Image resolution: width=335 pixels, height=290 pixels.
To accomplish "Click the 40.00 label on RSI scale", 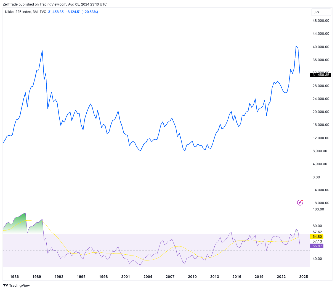I will coord(317,259).
